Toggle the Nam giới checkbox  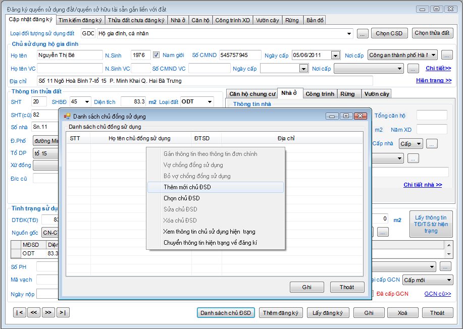[157, 55]
